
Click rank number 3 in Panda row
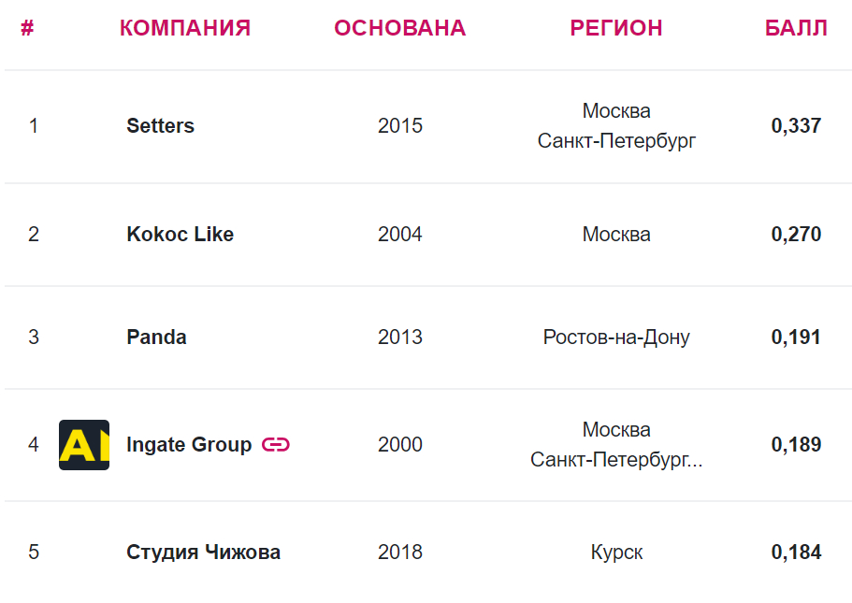34,337
